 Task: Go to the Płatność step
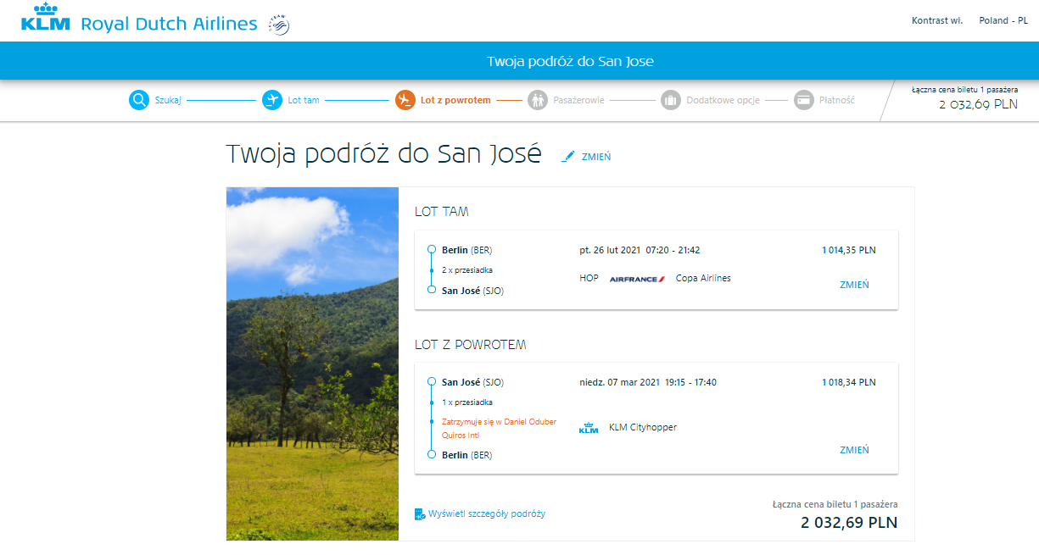pyautogui.click(x=836, y=100)
